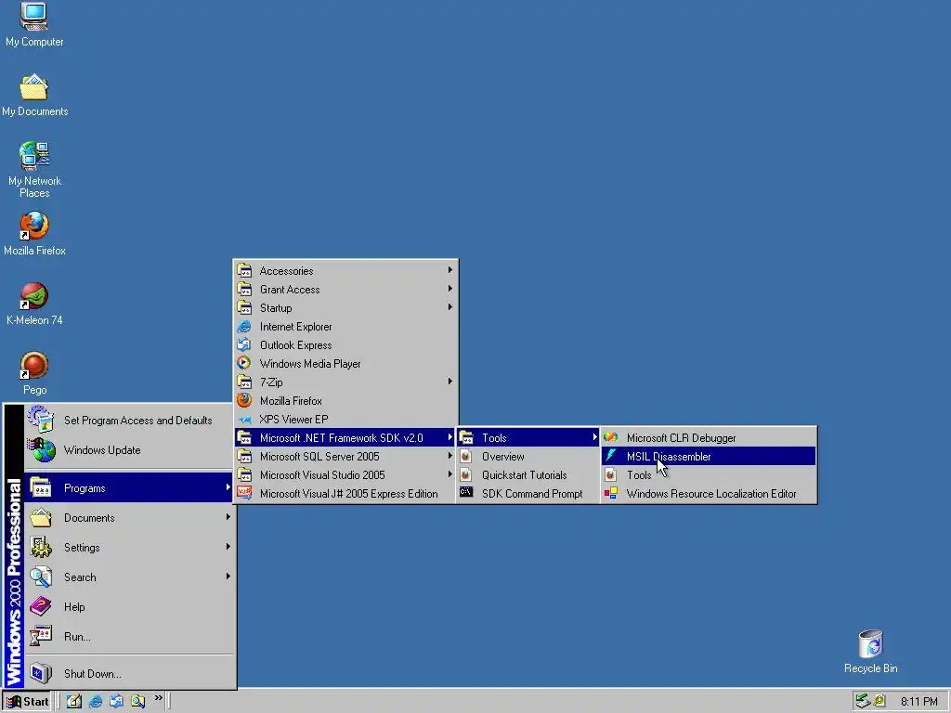The image size is (951, 713).
Task: Launch Windows Resource Localization Editor
Action: click(x=709, y=494)
